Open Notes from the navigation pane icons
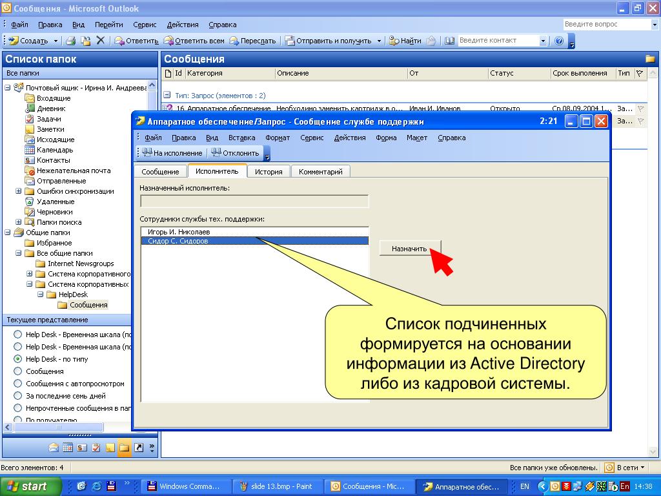Image resolution: width=661 pixels, height=496 pixels. pyautogui.click(x=110, y=448)
